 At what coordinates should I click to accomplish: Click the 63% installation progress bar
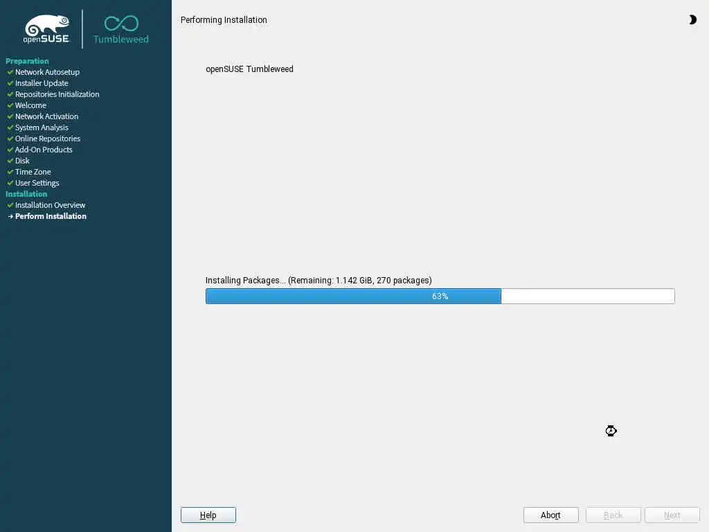pos(440,296)
